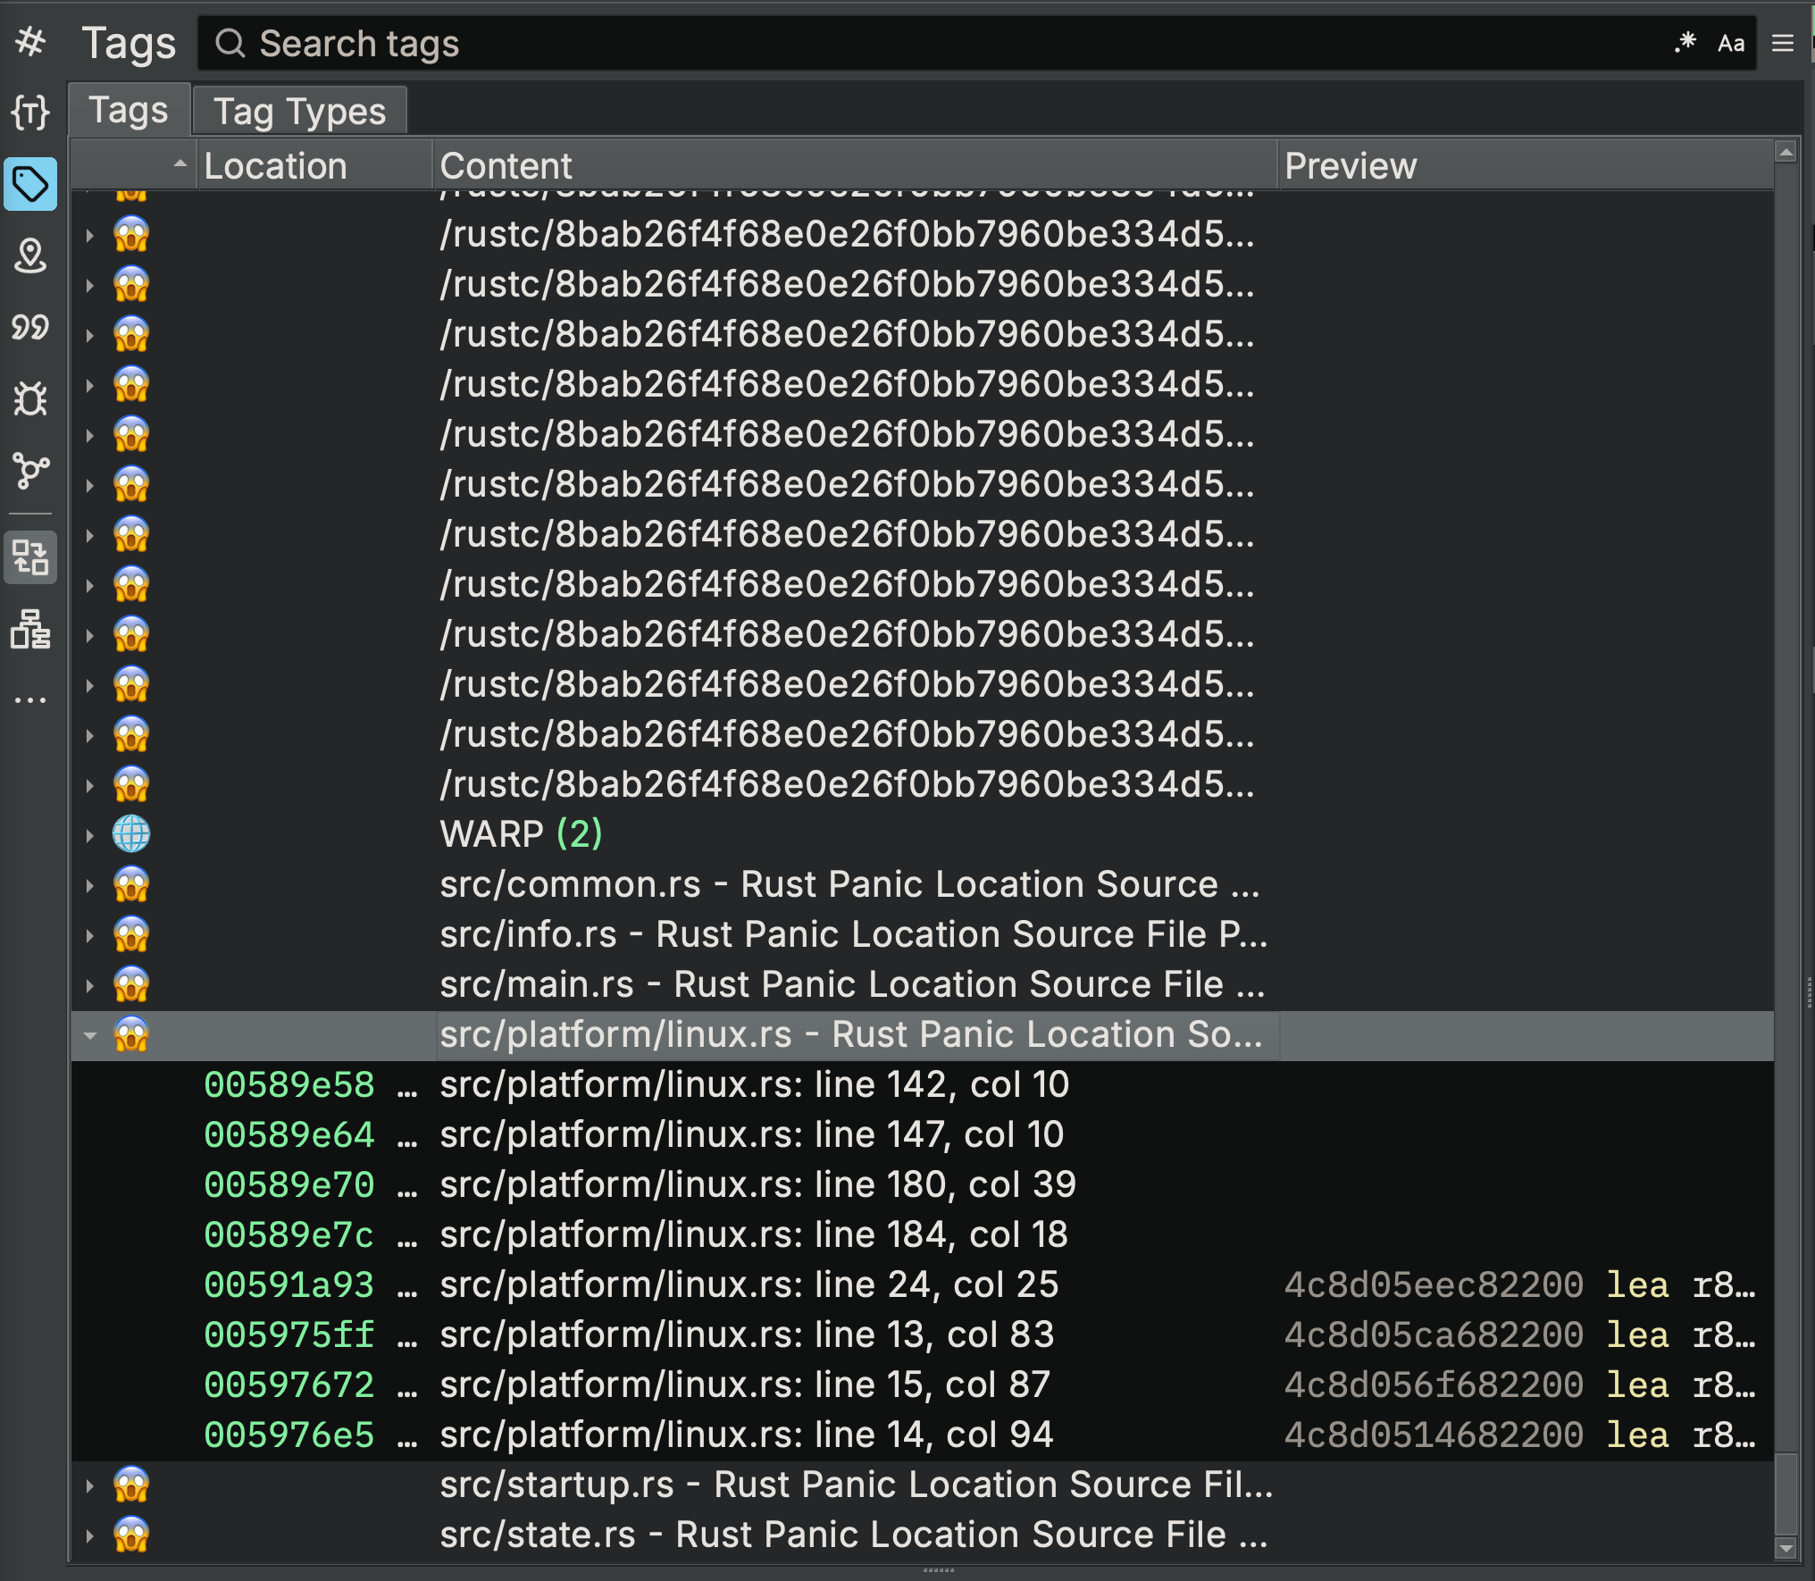Viewport: 1815px width, 1581px height.
Task: Show more sidebar items ellipsis
Action: tap(31, 699)
